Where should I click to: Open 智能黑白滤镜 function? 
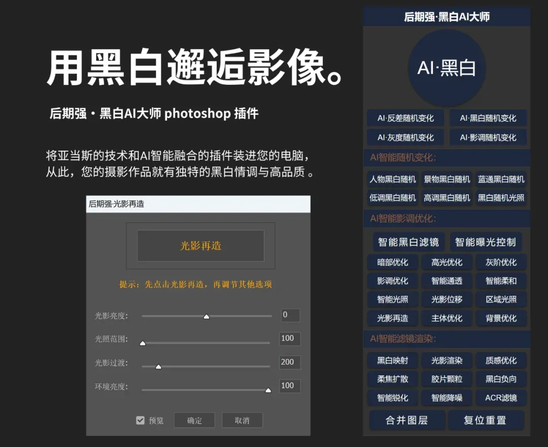[x=408, y=242]
